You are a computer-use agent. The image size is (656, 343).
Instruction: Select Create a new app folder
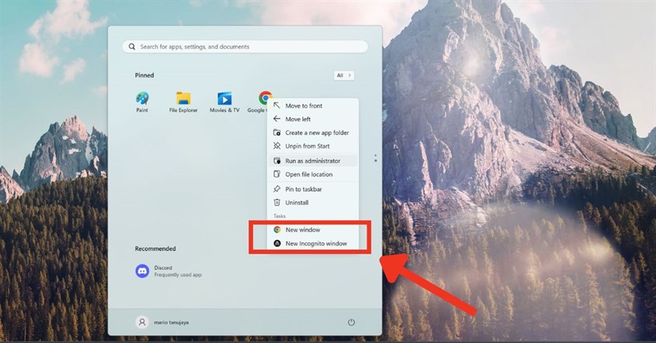tap(313, 133)
